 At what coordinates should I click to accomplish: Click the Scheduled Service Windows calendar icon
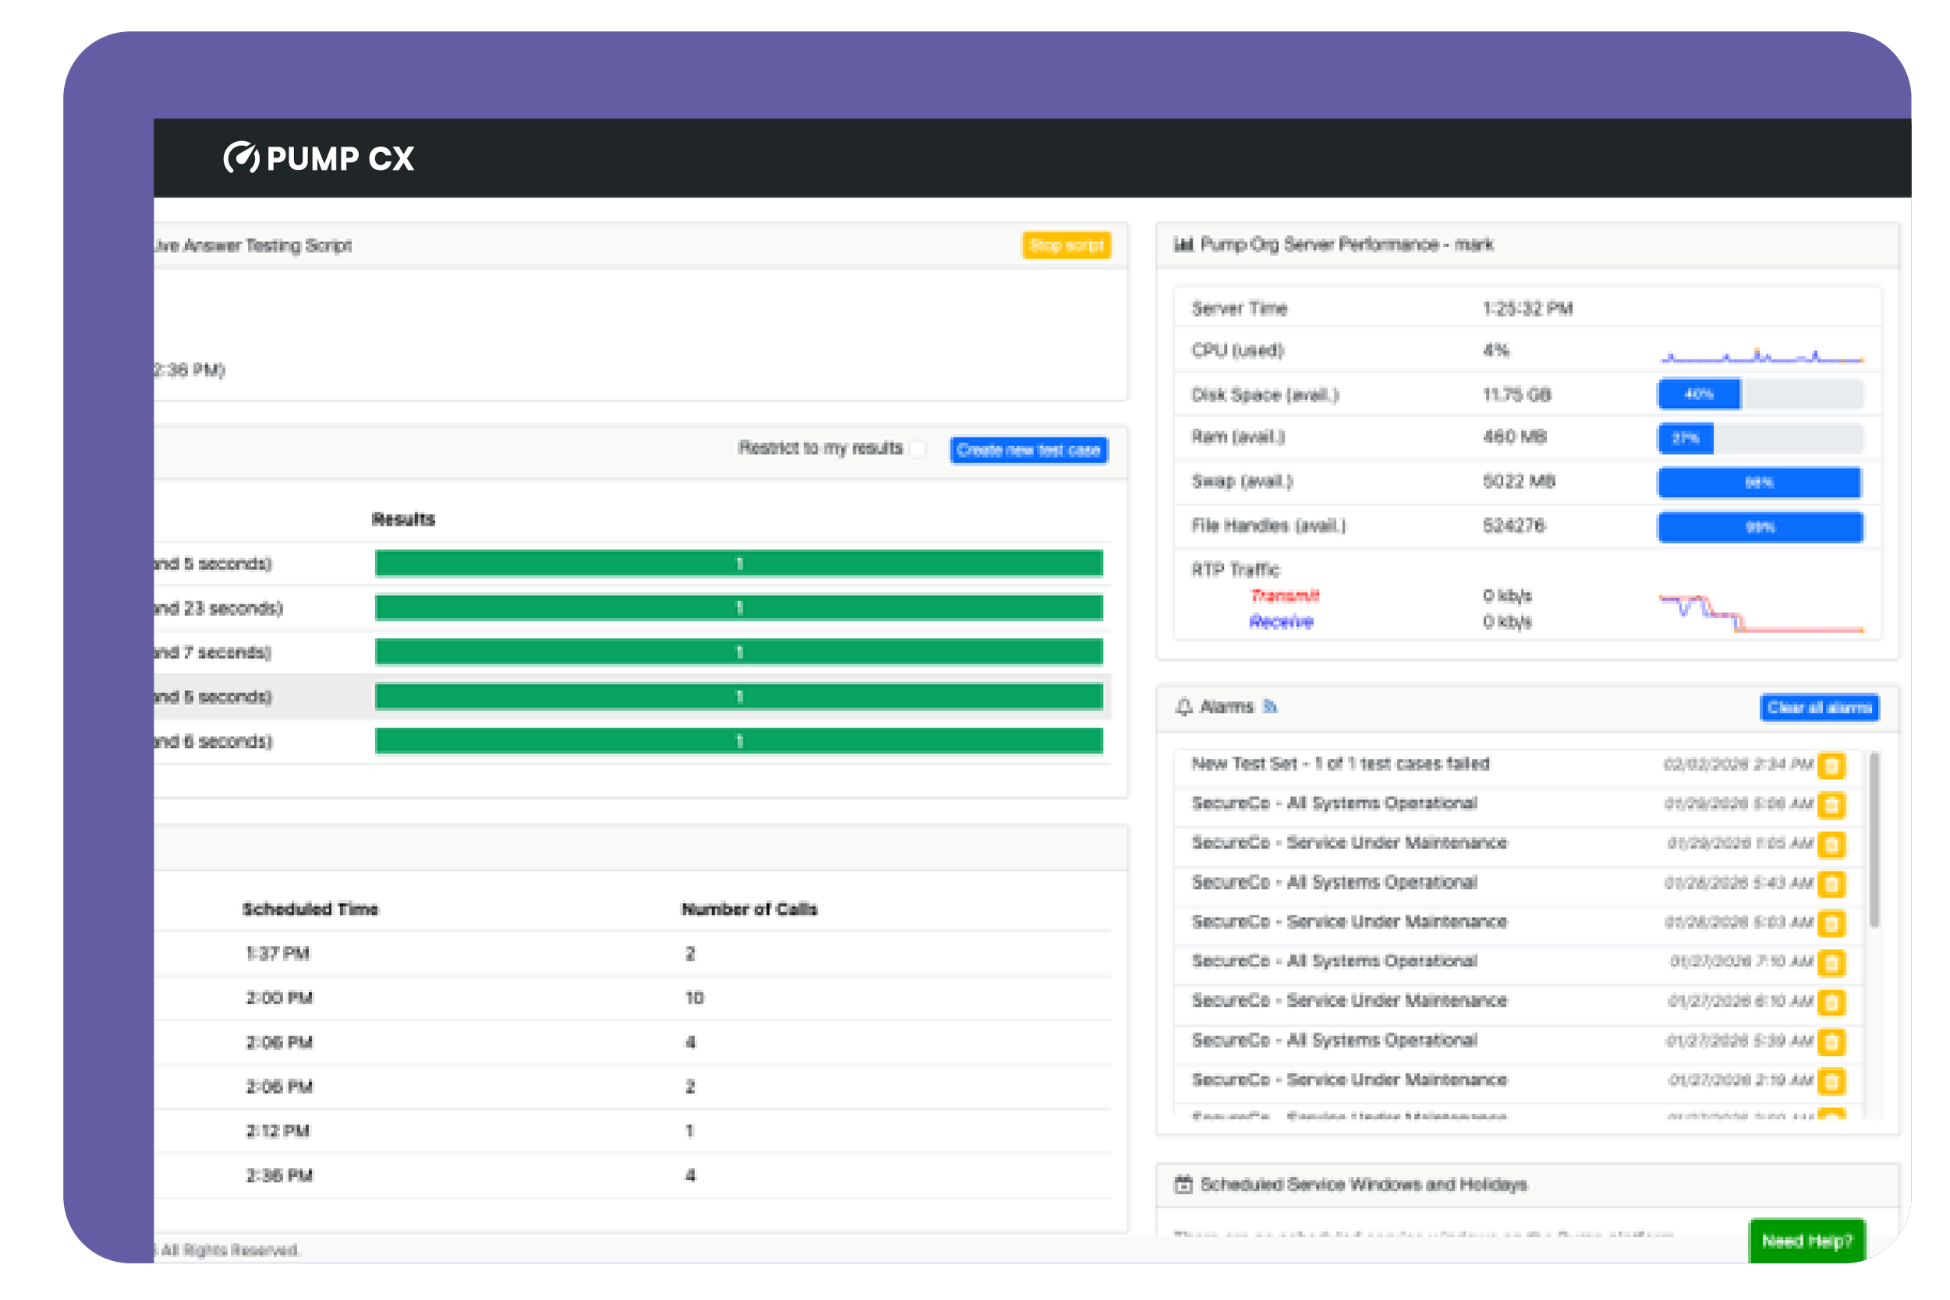(x=1183, y=1185)
